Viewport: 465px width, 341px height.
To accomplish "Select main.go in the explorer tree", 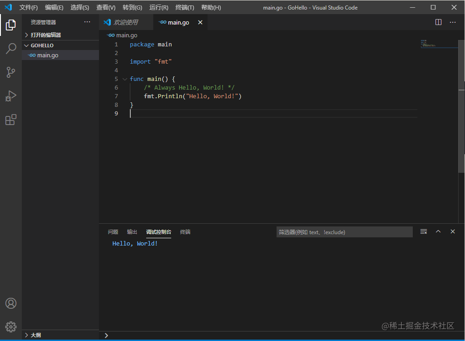I will (x=60, y=55).
